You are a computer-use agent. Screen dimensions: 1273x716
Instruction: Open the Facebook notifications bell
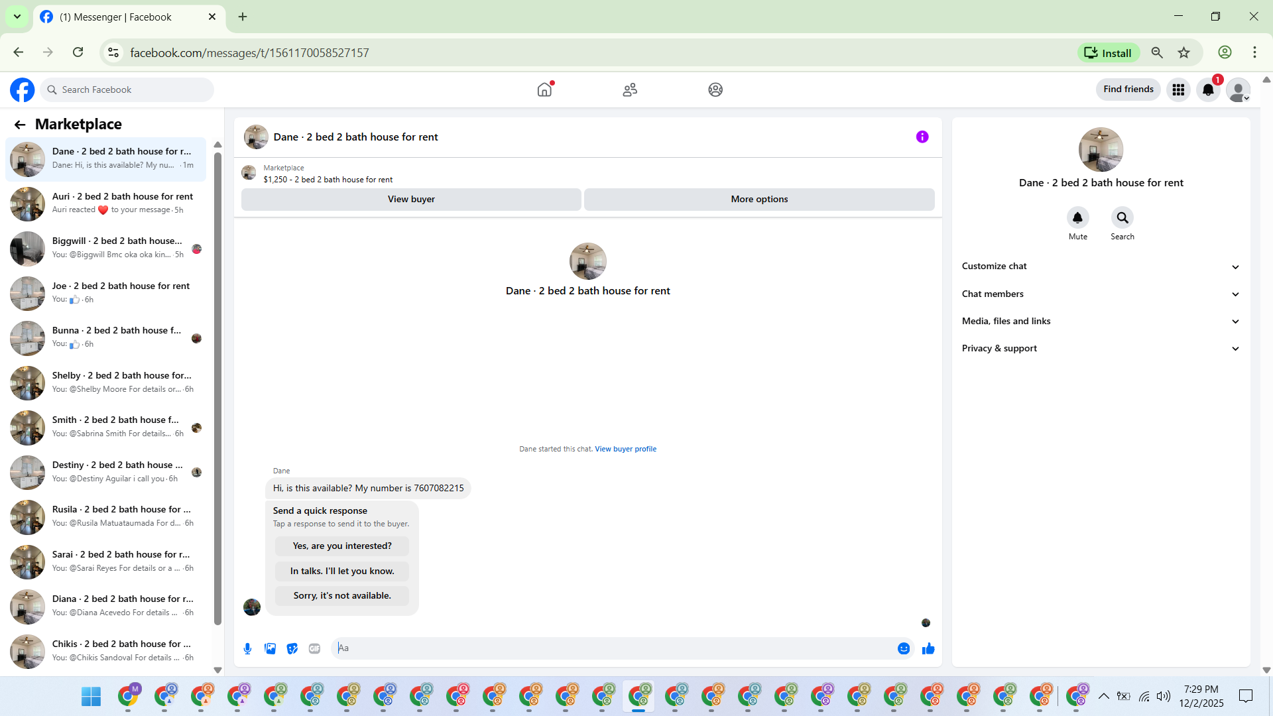1208,89
